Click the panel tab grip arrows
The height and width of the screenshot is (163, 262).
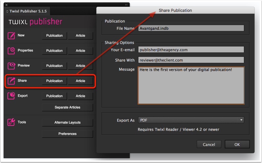tap(7, 11)
